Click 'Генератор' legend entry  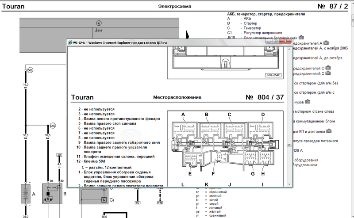[252, 28]
